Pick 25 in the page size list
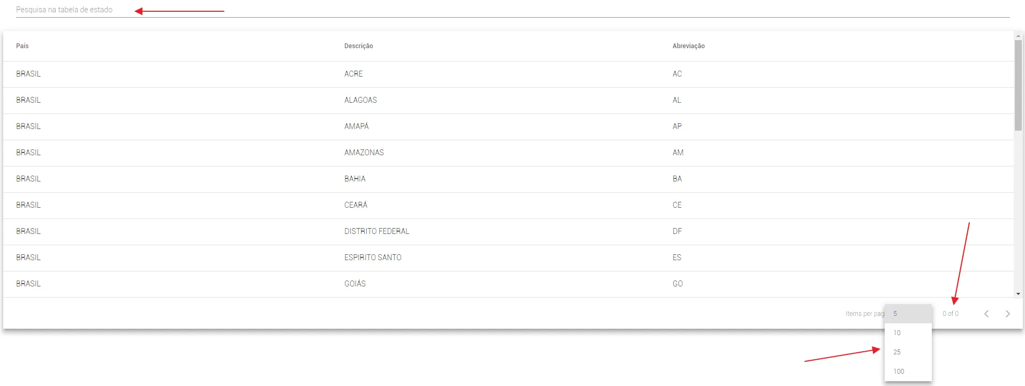Screen dimensions: 1025x386 908,352
